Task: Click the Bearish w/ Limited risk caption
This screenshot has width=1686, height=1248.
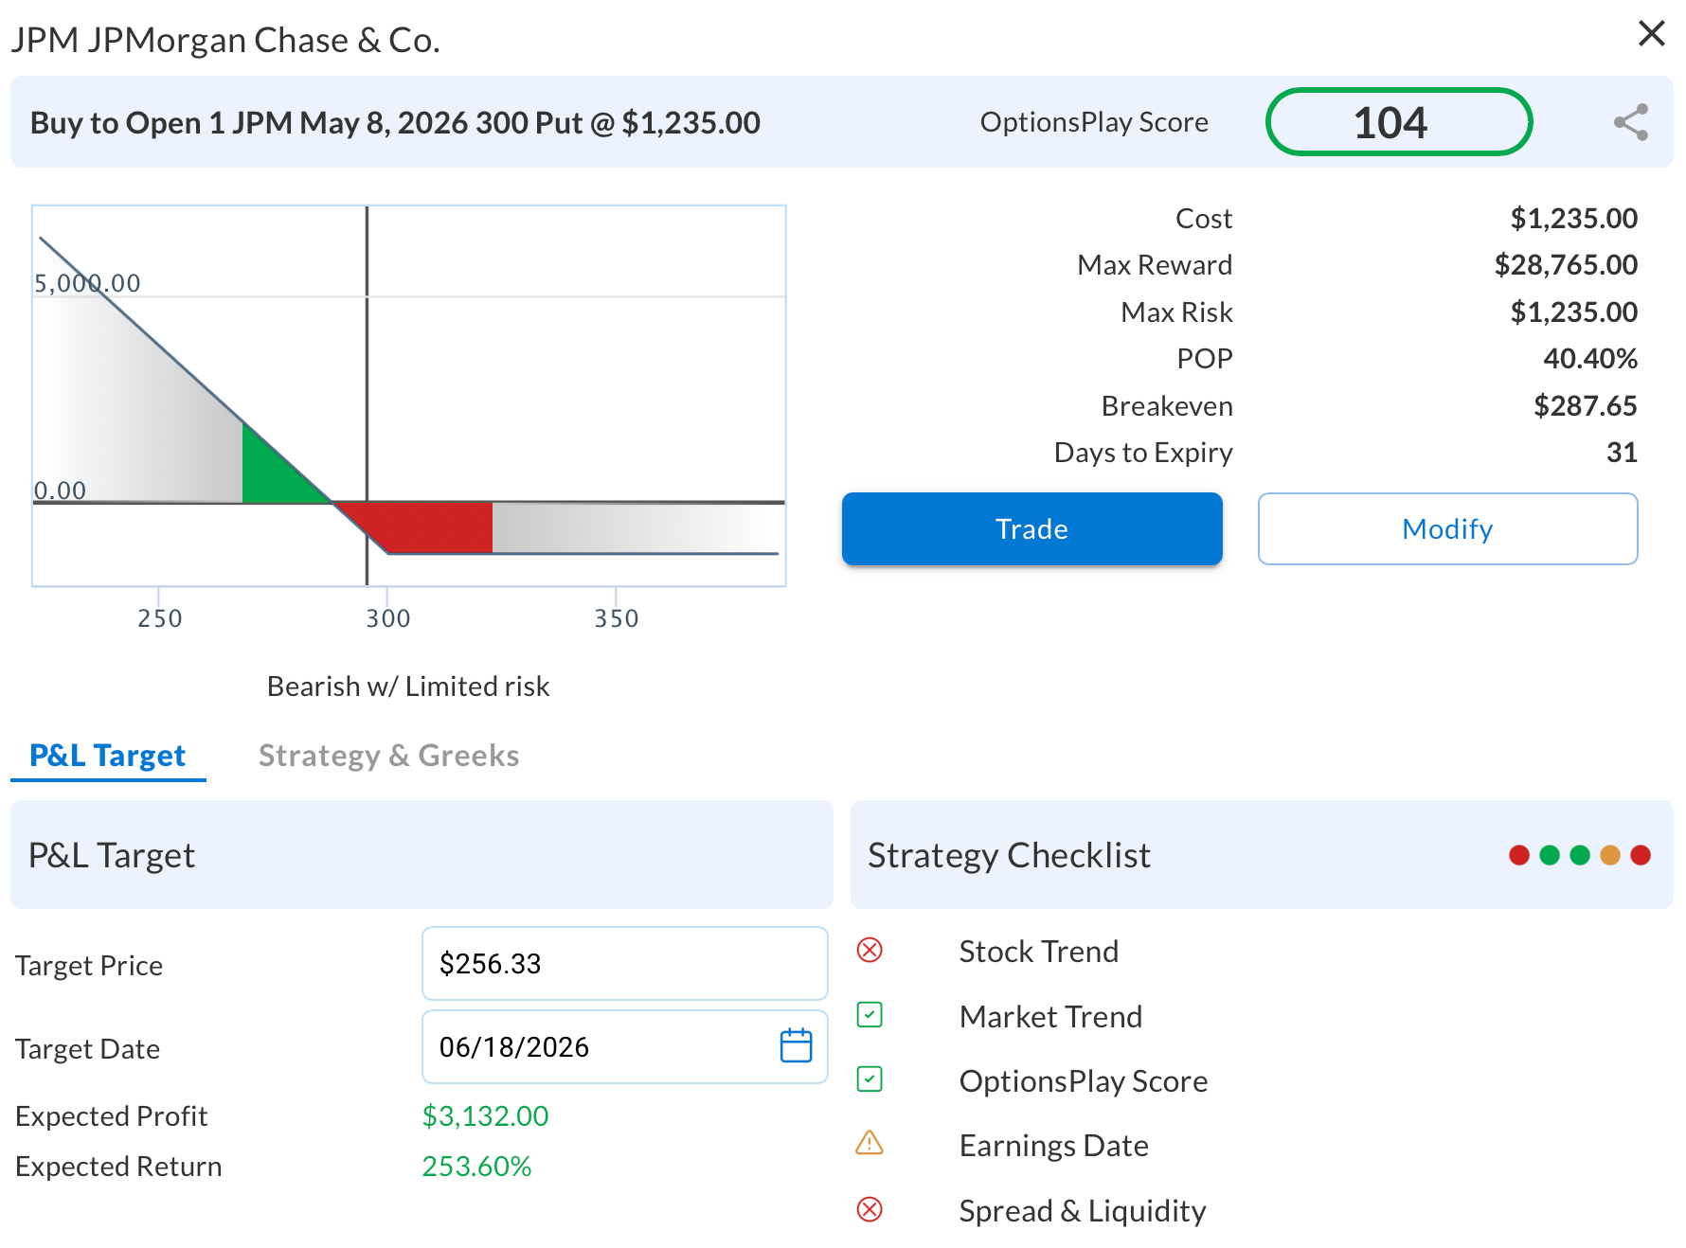Action: click(x=408, y=686)
